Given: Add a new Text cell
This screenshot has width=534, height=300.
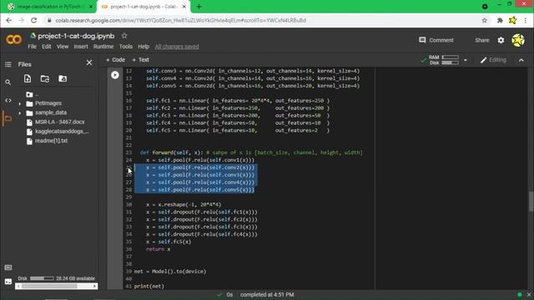Looking at the screenshot, I should point(140,60).
